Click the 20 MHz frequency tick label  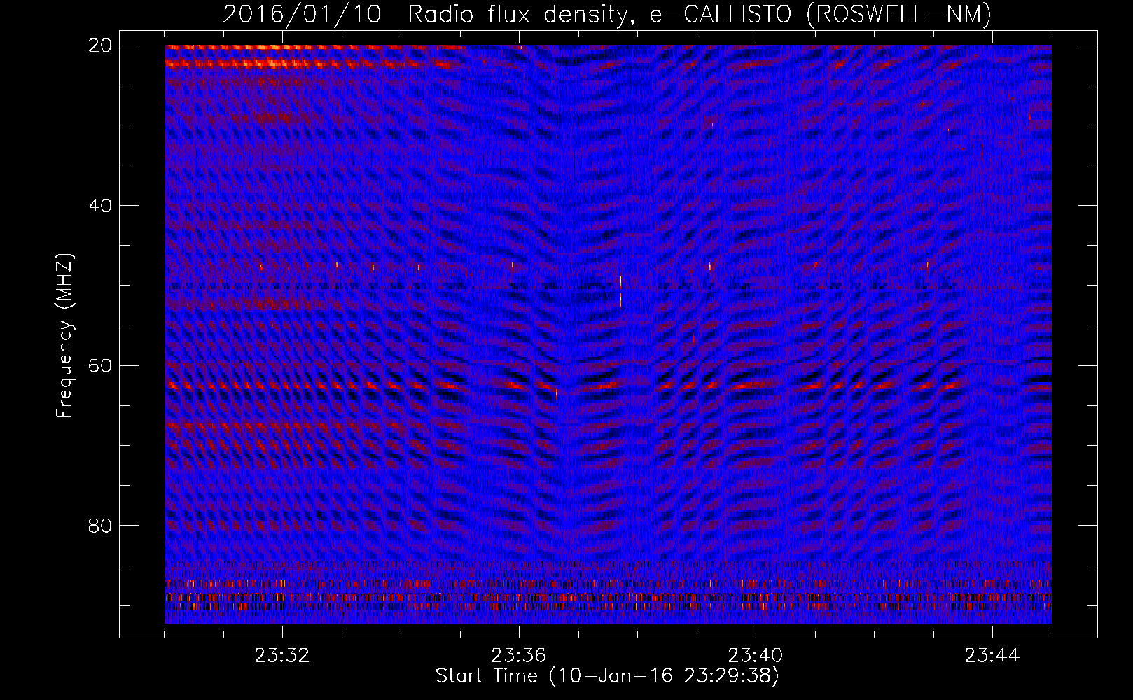click(101, 45)
